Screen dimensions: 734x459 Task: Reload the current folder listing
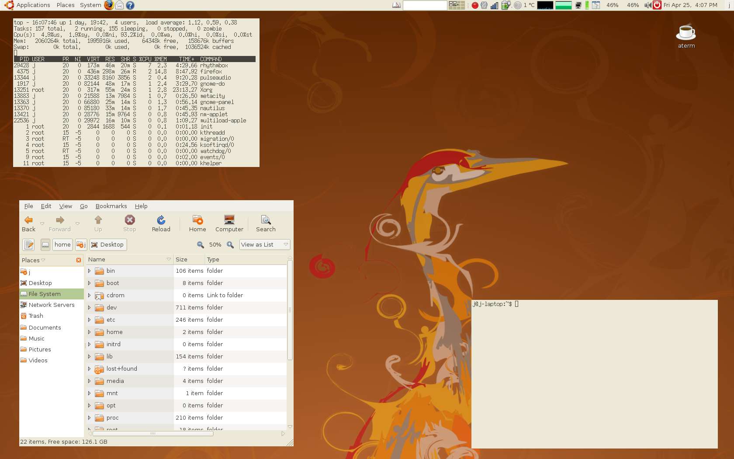tap(161, 223)
